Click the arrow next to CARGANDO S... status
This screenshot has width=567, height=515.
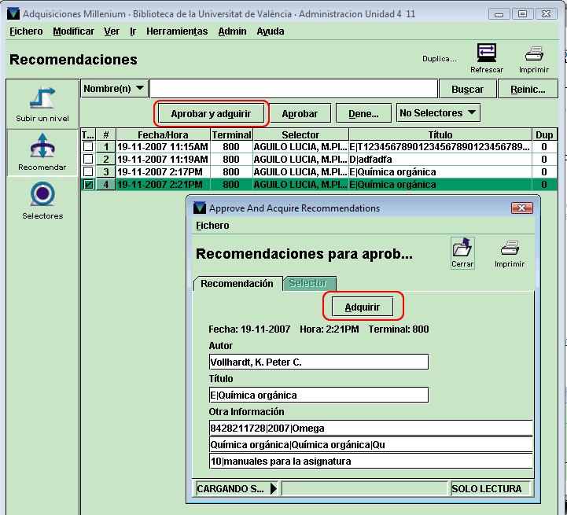coord(274,488)
